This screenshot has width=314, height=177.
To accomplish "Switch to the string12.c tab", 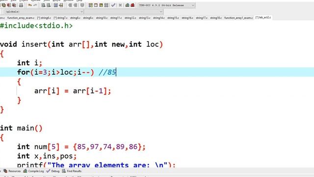I will tap(130, 18).
